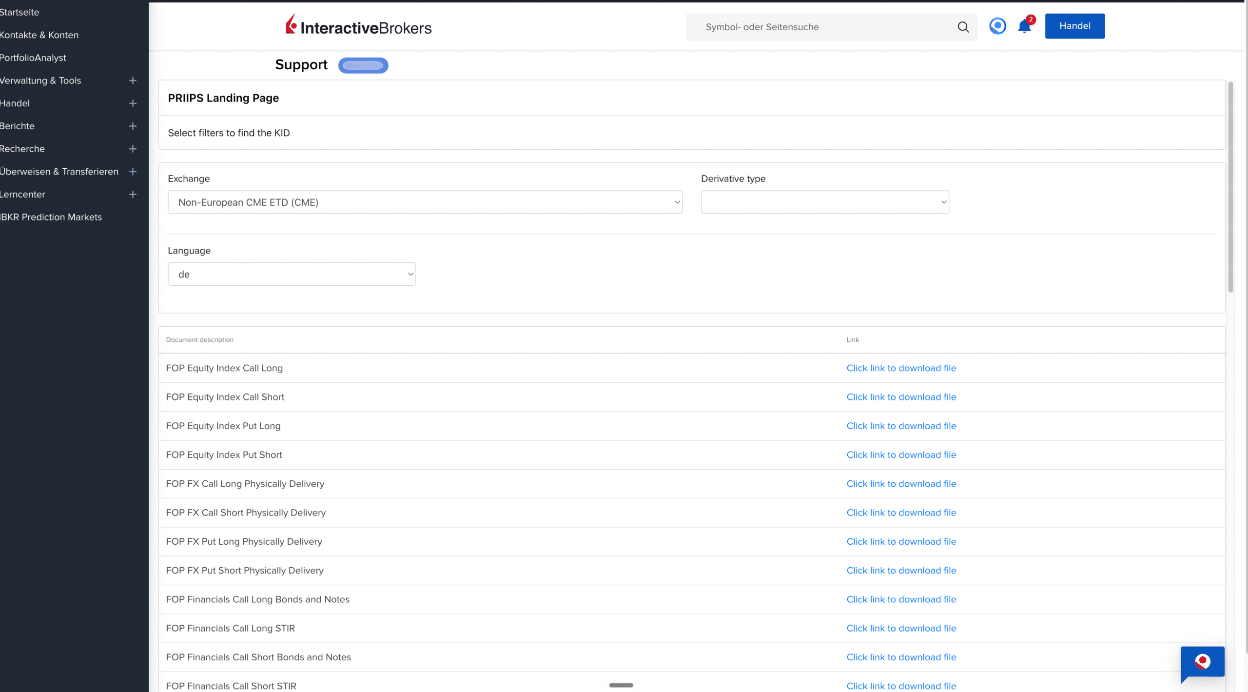Click FOP FX Put Long Physically Delivery text
This screenshot has width=1248, height=692.
click(244, 541)
